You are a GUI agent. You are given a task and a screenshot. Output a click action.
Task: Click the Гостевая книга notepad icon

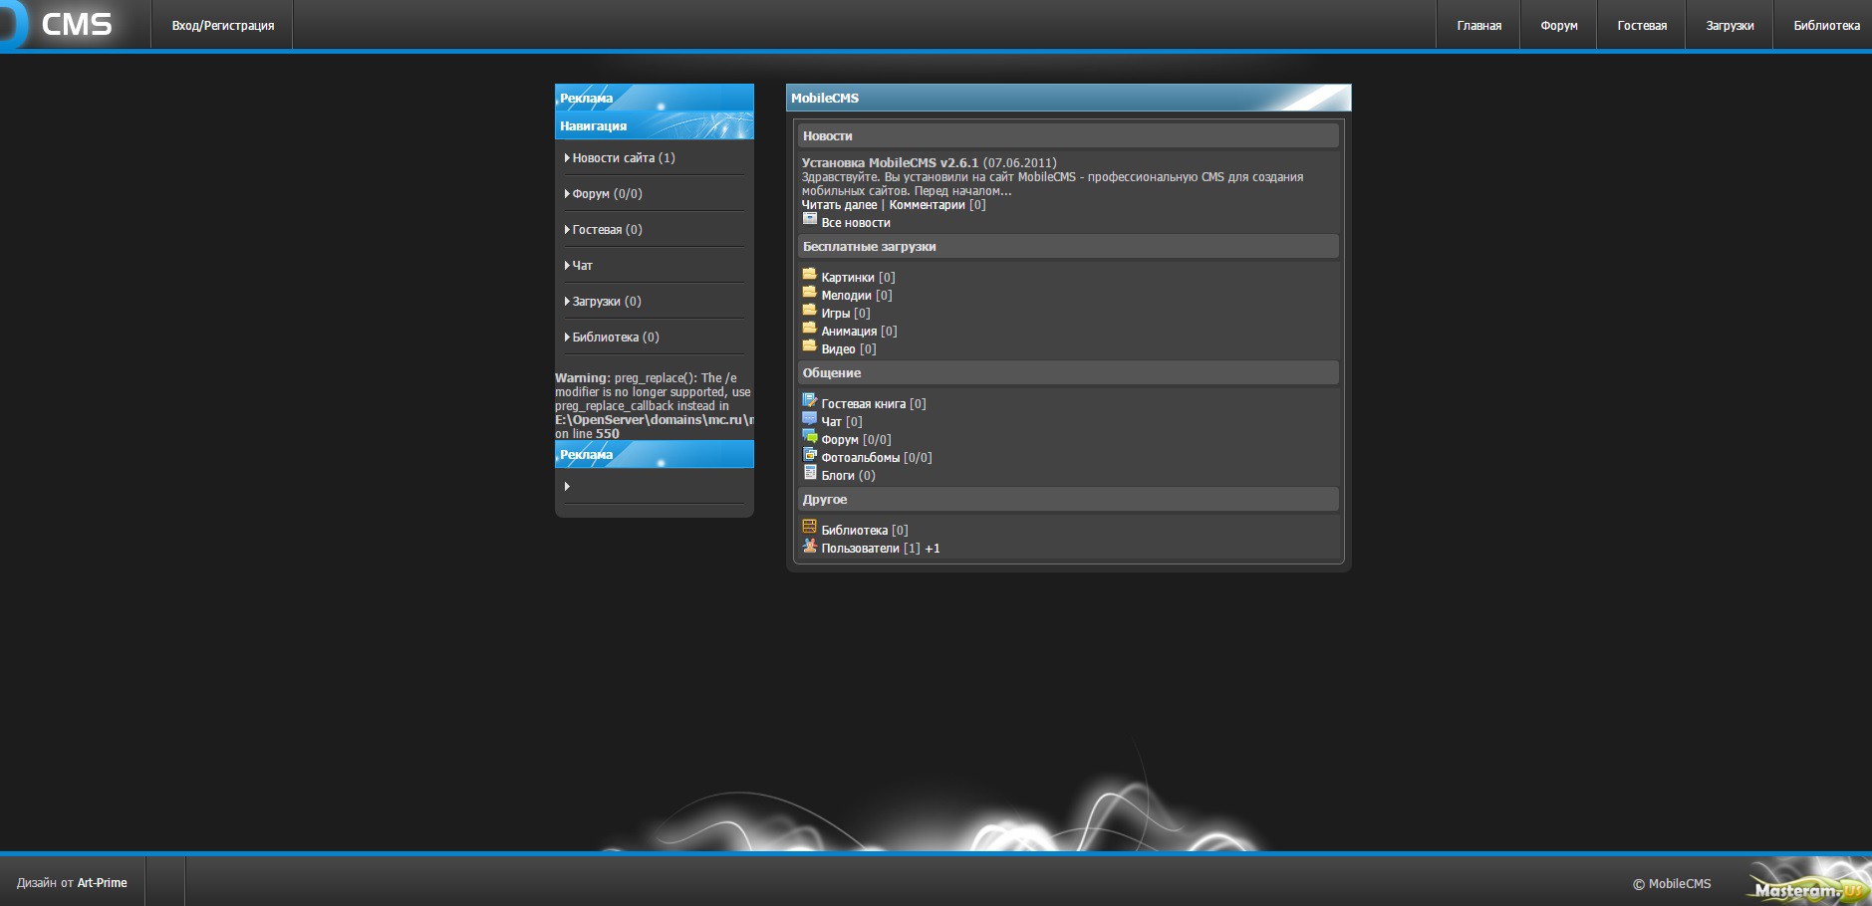[809, 401]
